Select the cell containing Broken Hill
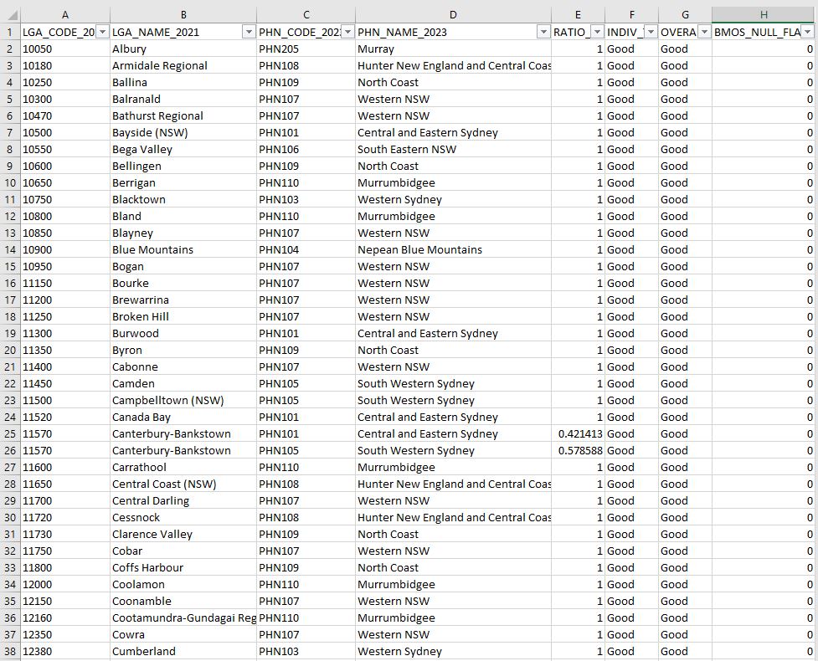818x661 pixels. click(183, 316)
